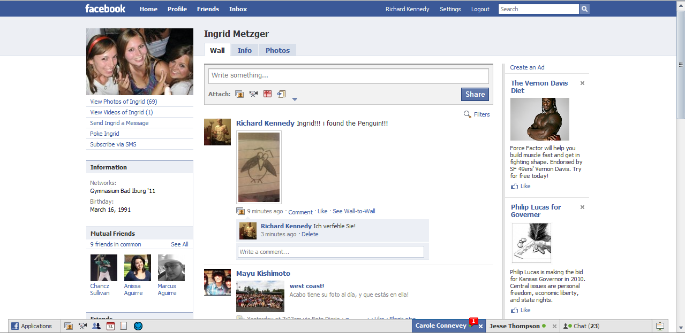685x333 pixels.
Task: Open View Photos of Ingrid link
Action: (x=123, y=102)
